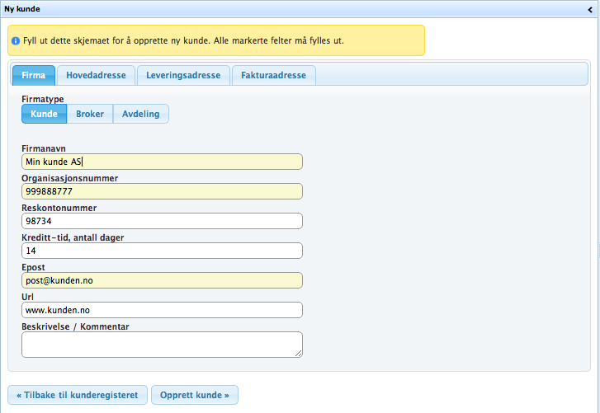The image size is (600, 413).
Task: Focus the Url text field
Action: (162, 310)
